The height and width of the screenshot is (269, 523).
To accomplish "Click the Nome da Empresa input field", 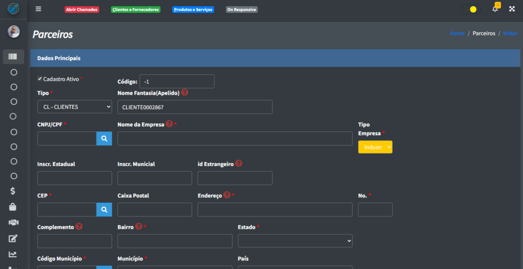I will [x=234, y=139].
